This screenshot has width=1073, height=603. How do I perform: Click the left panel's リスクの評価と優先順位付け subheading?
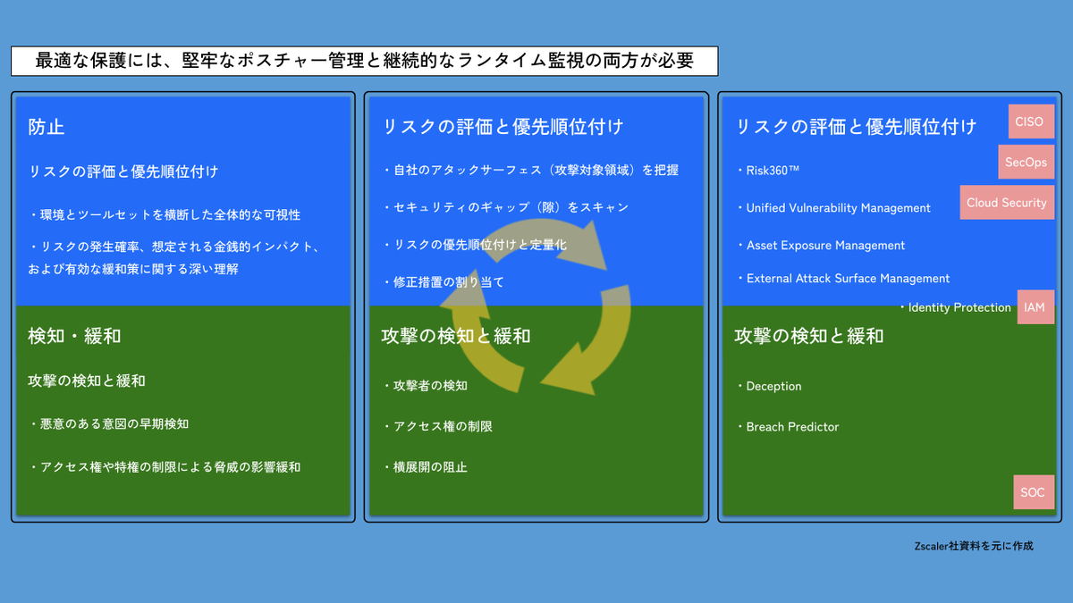click(x=123, y=172)
